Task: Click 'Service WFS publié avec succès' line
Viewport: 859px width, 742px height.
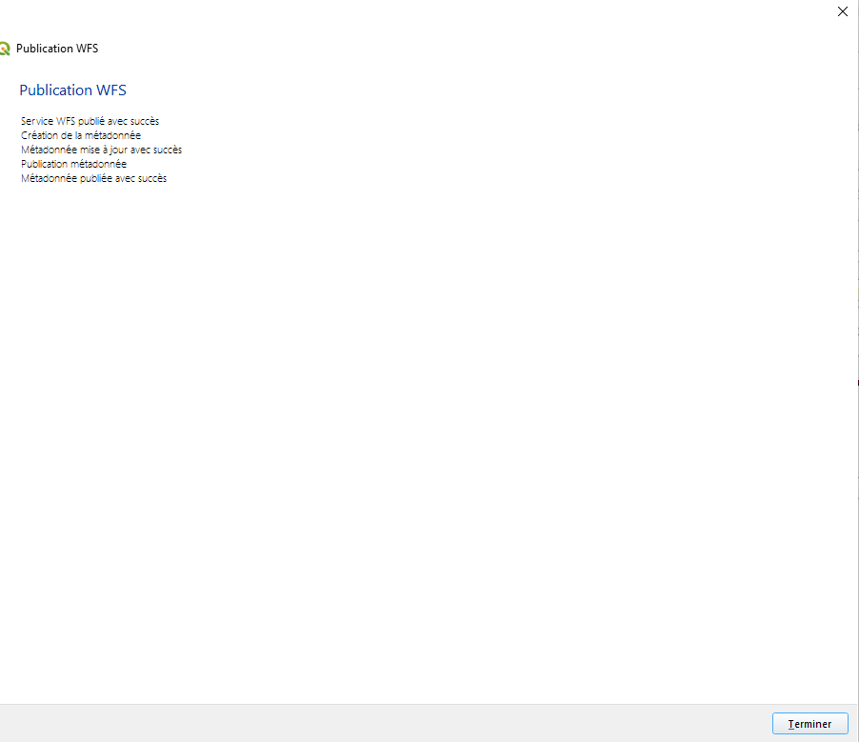Action: pyautogui.click(x=90, y=121)
